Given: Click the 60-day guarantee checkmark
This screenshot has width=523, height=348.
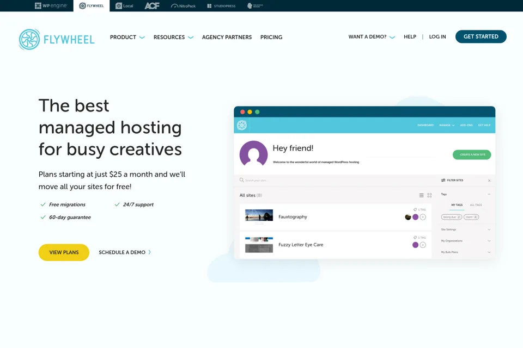Looking at the screenshot, I should coord(42,217).
